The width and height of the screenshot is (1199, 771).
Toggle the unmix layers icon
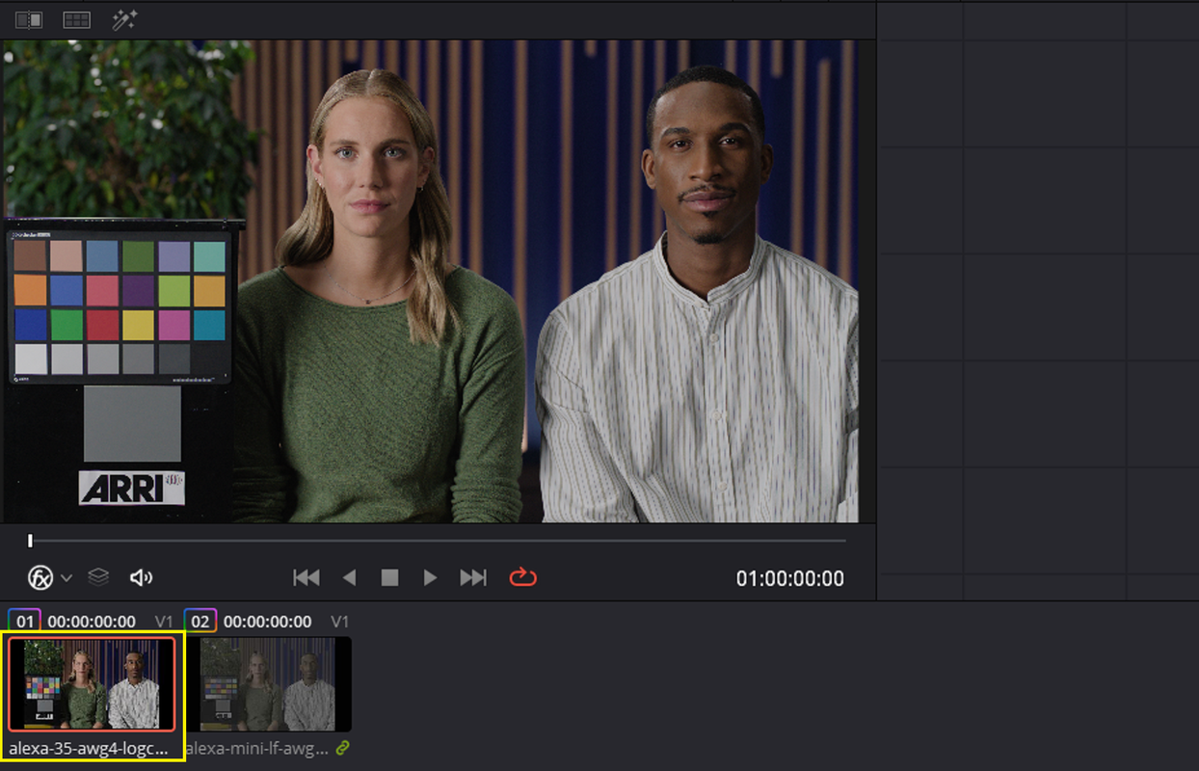click(98, 577)
